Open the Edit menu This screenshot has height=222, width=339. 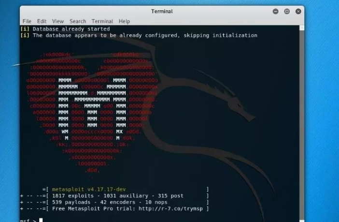(x=42, y=21)
